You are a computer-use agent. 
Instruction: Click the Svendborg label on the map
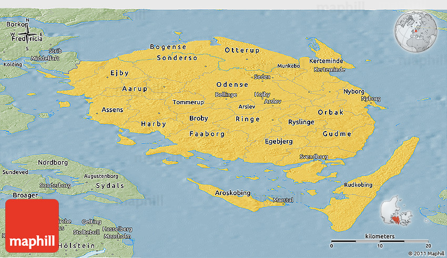[313, 157]
